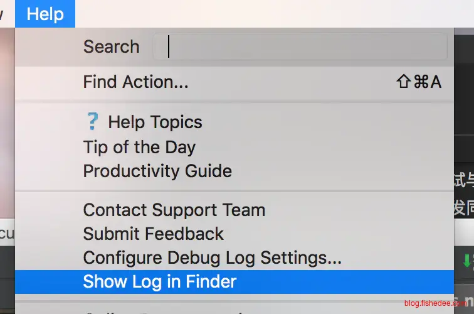Click the Search label in the Help menu
474x314 pixels.
pyautogui.click(x=111, y=46)
